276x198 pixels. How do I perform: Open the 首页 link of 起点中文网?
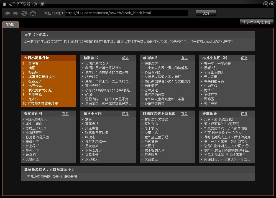tap(125, 114)
